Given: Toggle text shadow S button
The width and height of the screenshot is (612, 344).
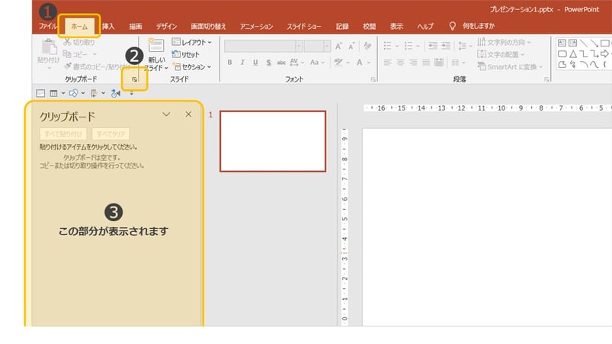Looking at the screenshot, I should (268, 62).
